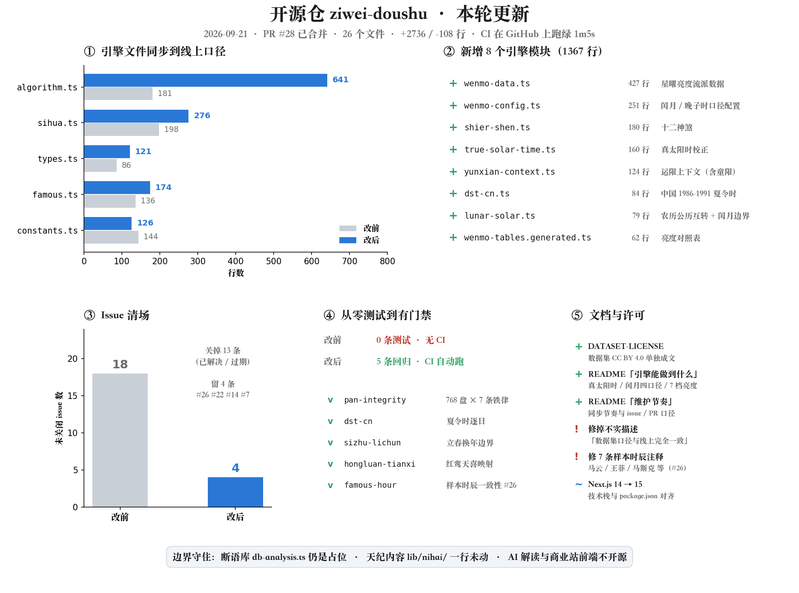Click the main title 开源仓 ziwei-doushu
The height and width of the screenshot is (593, 799).
349,14
